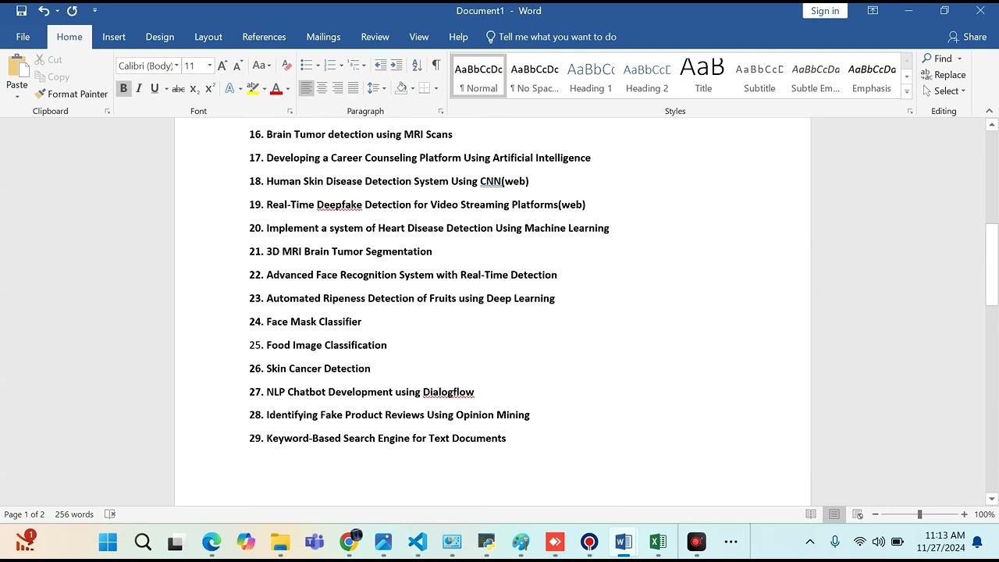999x562 pixels.
Task: Switch to Web Layout view in the status bar
Action: click(858, 514)
